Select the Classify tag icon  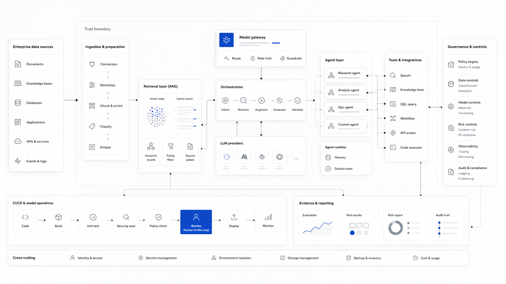(x=92, y=126)
